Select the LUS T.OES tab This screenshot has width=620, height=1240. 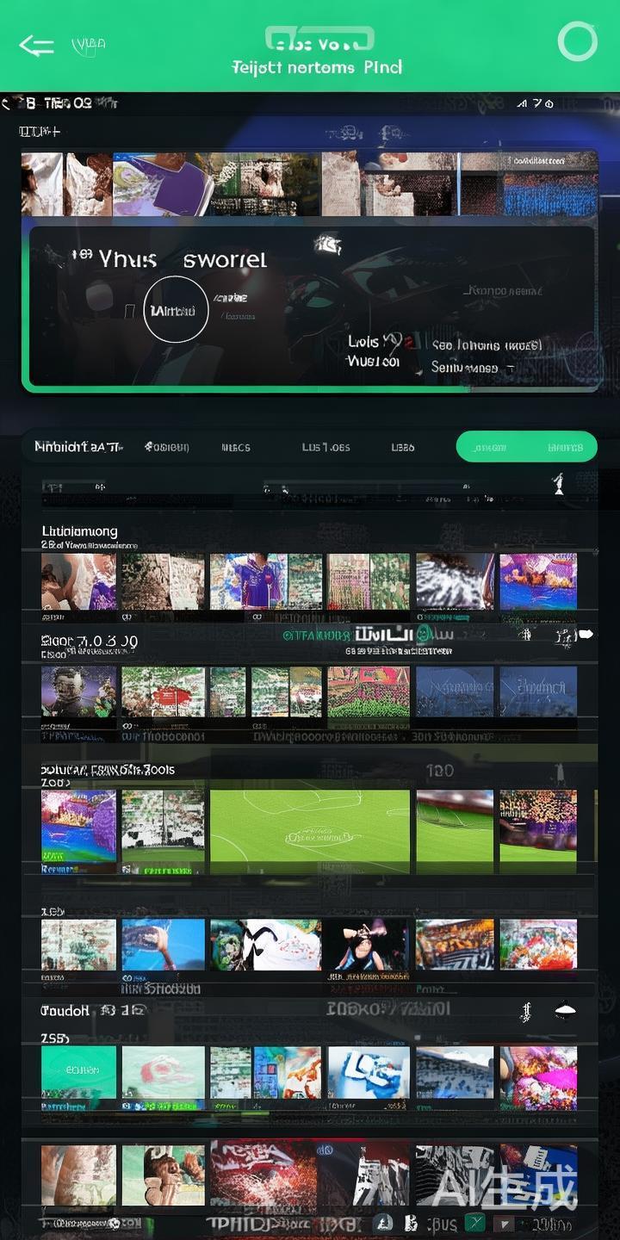click(x=325, y=448)
